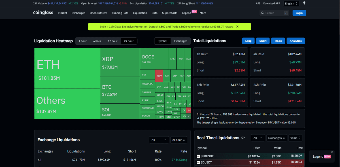Click the search magnifier icon
Viewport: 340px width, 167px height.
click(x=262, y=13)
